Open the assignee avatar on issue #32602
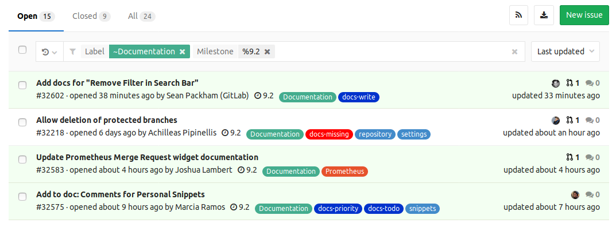Screen dimensions: 616x227 tap(556, 83)
